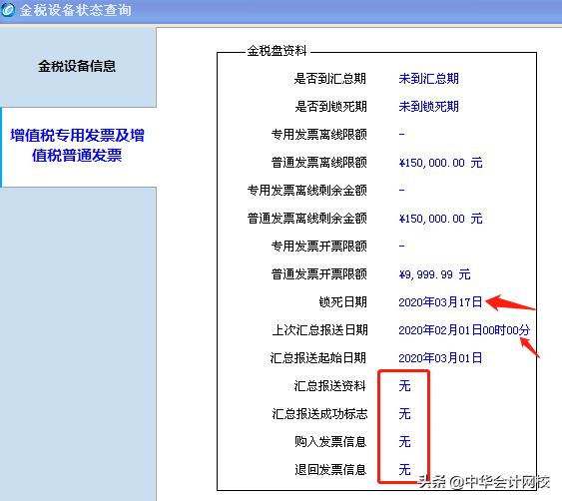Click the app icon in title bar
Image resolution: width=562 pixels, height=501 pixels.
[8, 10]
